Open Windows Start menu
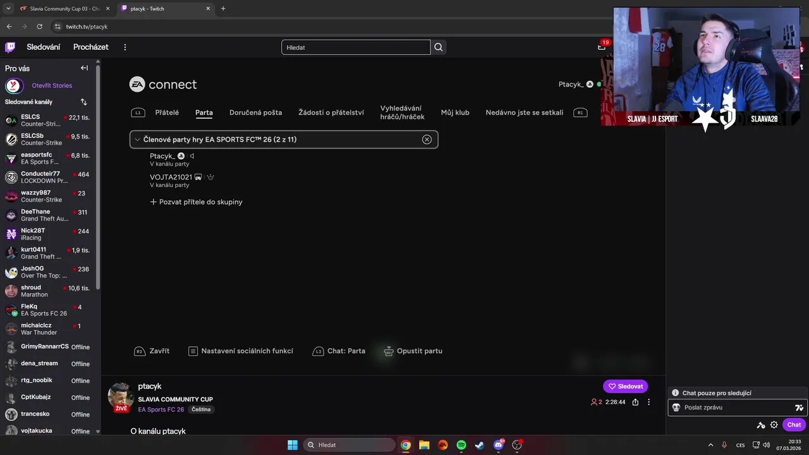Screen dimensions: 809x455 pos(293,445)
